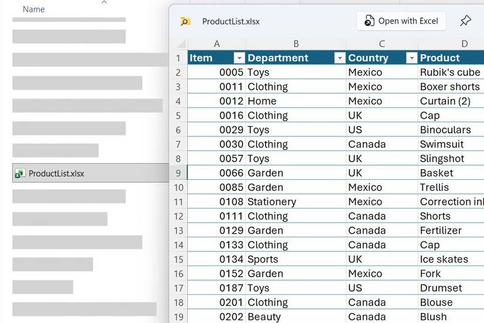Click the Blouse cell
Screen dimensions: 484x323
(x=451, y=302)
